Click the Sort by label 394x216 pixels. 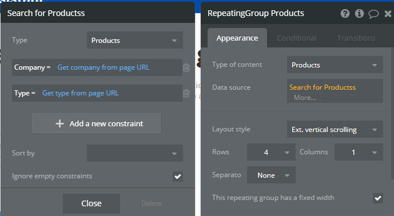click(x=23, y=153)
